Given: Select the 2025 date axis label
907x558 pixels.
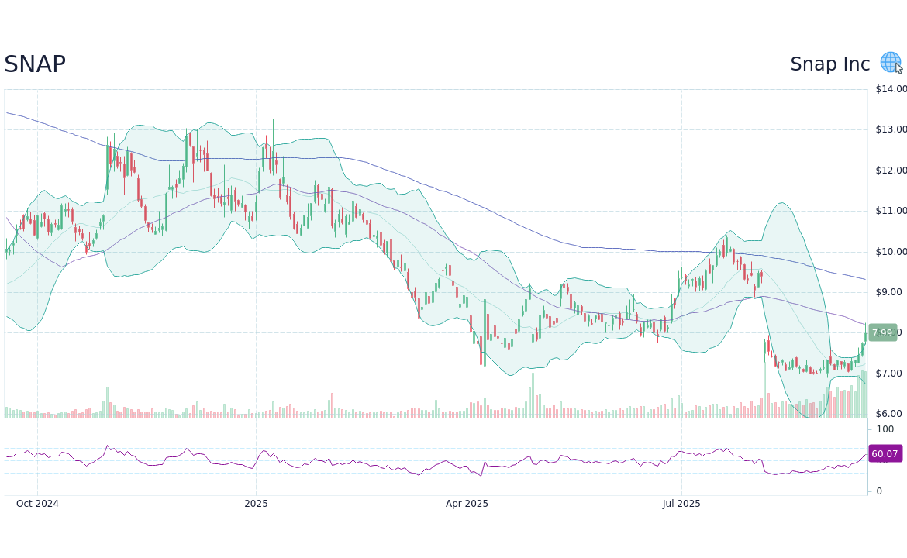Looking at the screenshot, I should coord(256,503).
